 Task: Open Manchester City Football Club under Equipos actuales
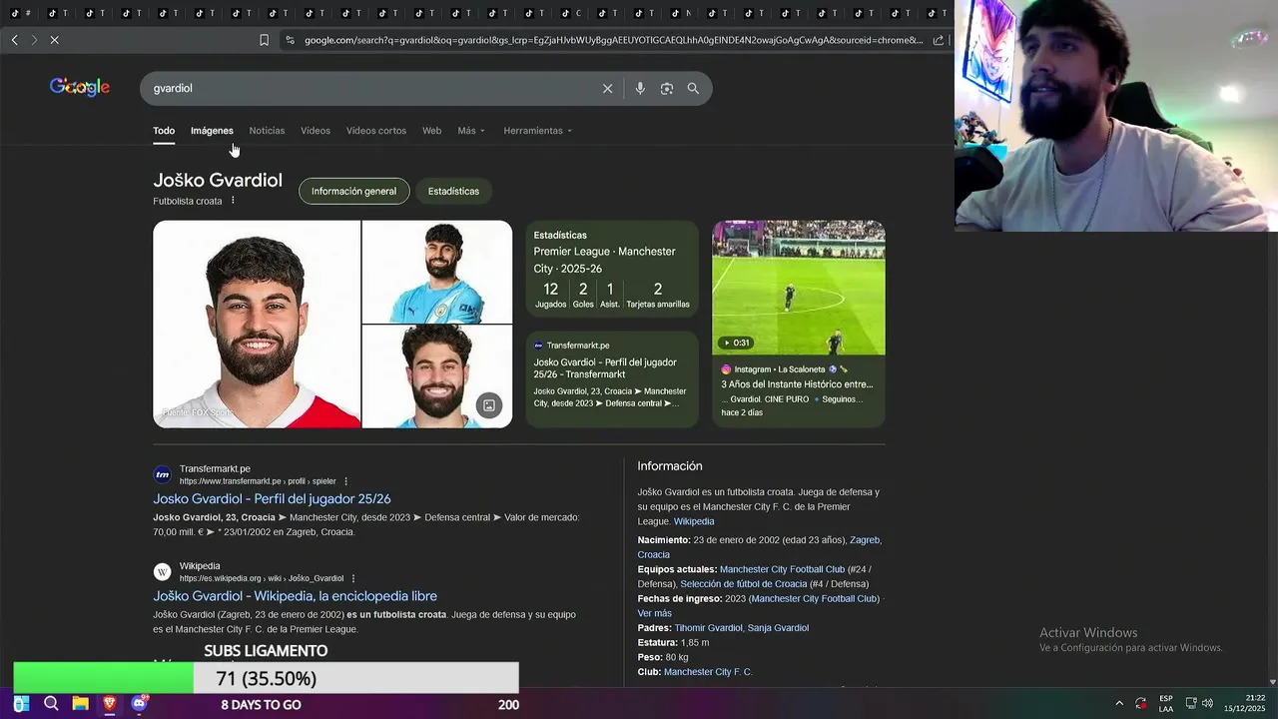(x=782, y=569)
